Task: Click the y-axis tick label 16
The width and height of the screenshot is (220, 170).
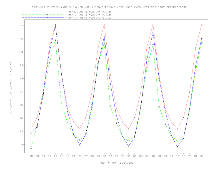Action: pos(21,118)
